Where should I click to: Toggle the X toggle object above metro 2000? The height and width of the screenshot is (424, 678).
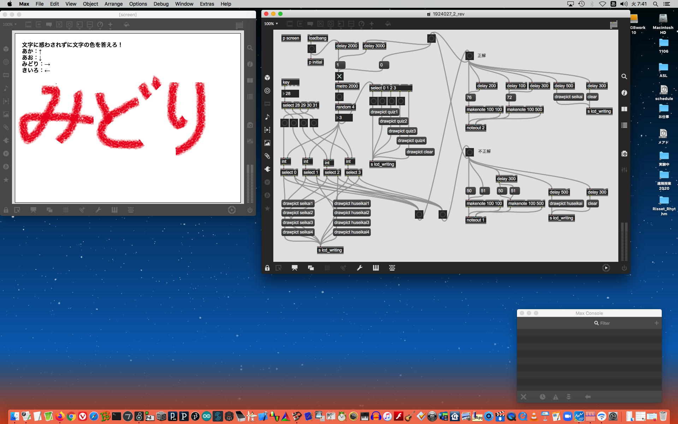[339, 76]
